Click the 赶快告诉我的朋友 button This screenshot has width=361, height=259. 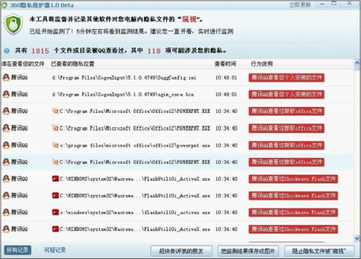coord(181,251)
